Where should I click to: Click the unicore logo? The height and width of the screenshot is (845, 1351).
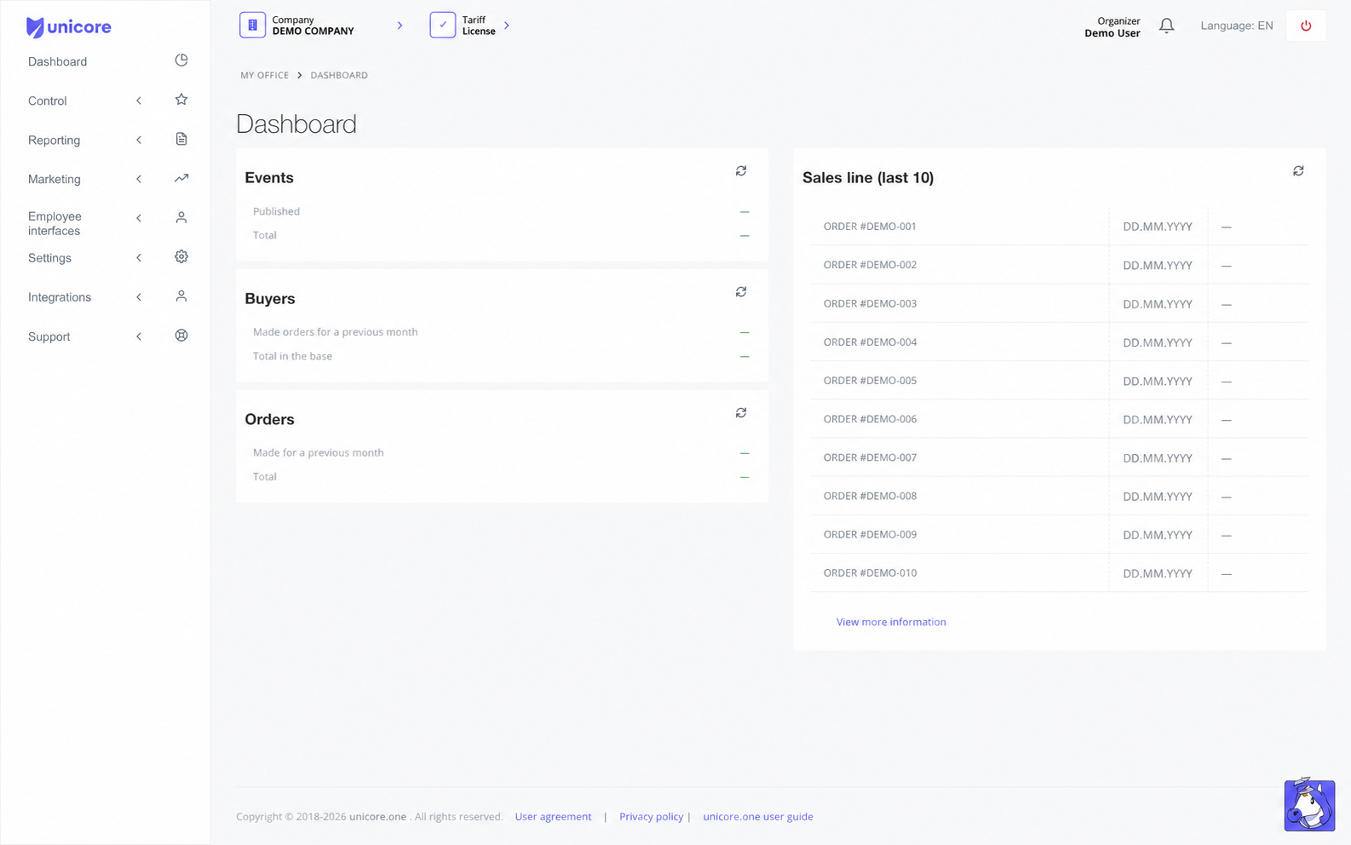68,27
